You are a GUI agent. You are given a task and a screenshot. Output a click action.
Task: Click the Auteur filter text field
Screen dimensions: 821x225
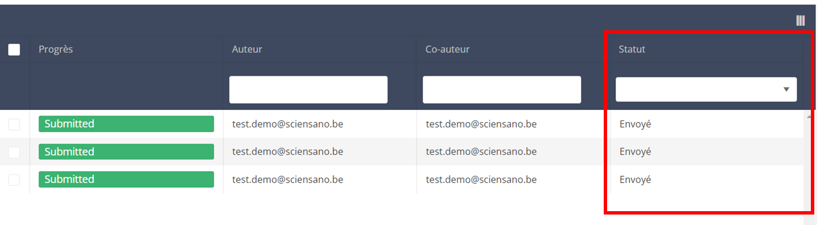(308, 90)
